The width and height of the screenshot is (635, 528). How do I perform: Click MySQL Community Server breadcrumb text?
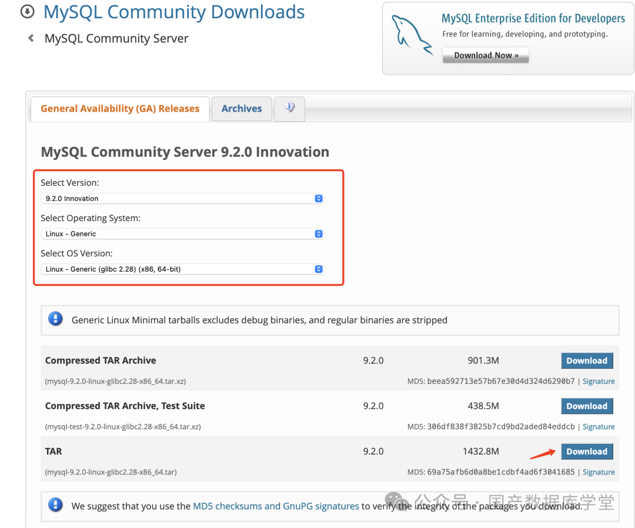(116, 38)
